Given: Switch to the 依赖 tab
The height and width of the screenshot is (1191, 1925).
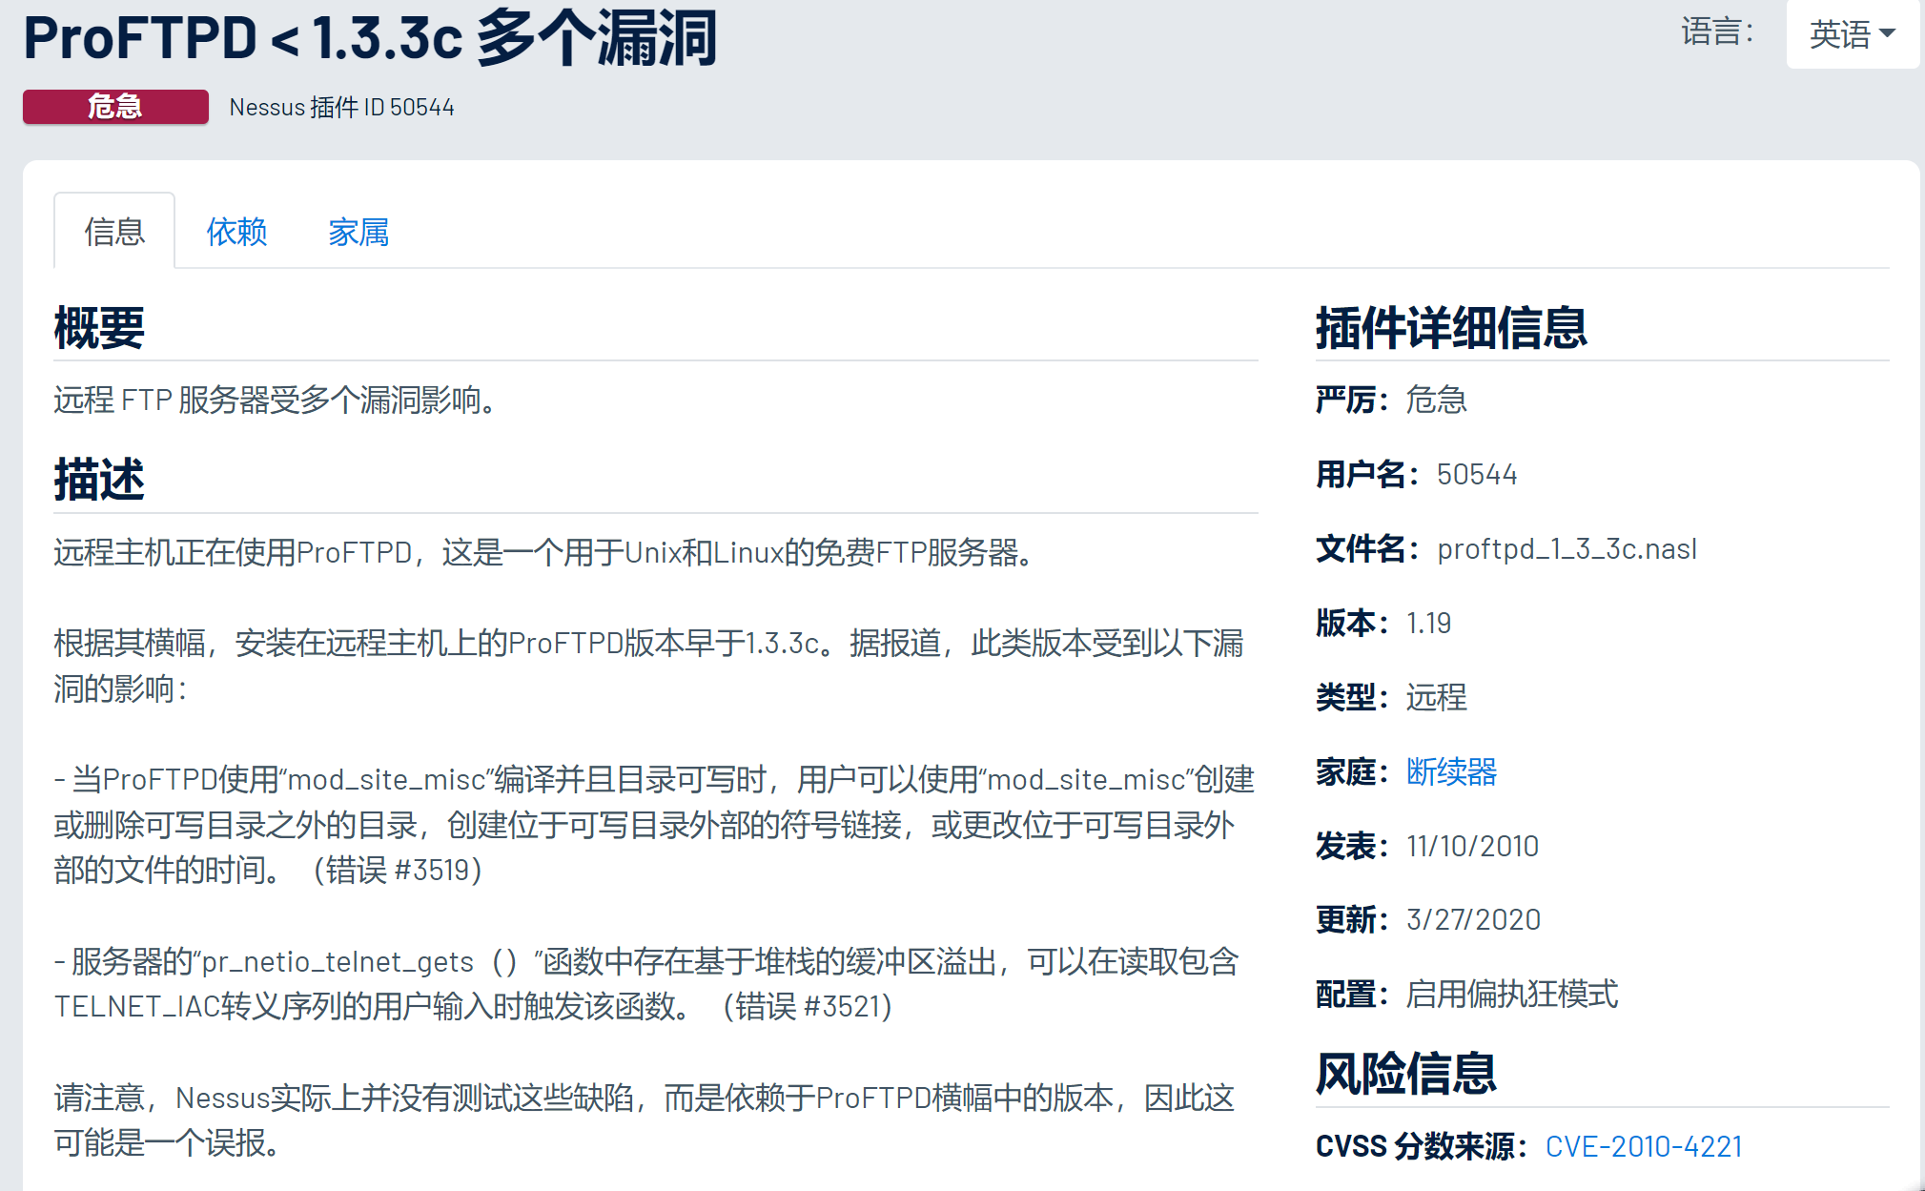Looking at the screenshot, I should tap(236, 232).
